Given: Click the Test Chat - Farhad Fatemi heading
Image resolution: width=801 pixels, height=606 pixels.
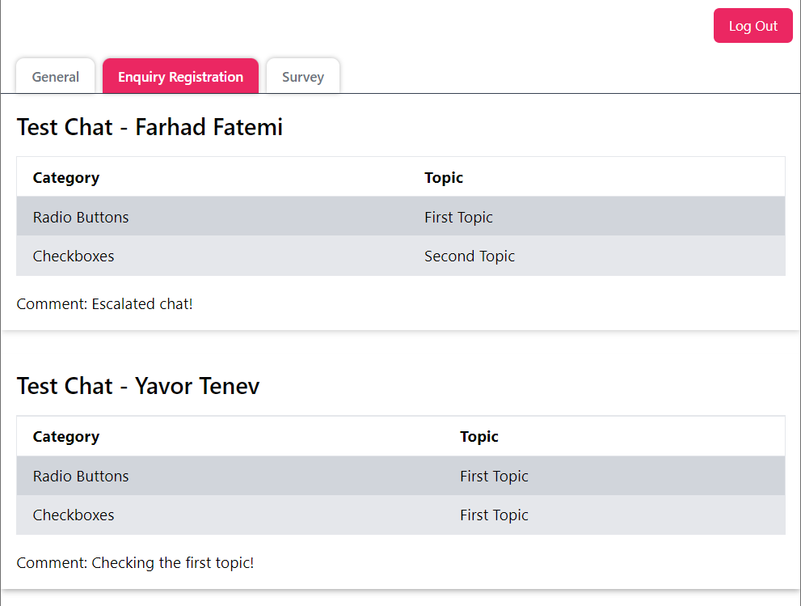Looking at the screenshot, I should [x=150, y=127].
